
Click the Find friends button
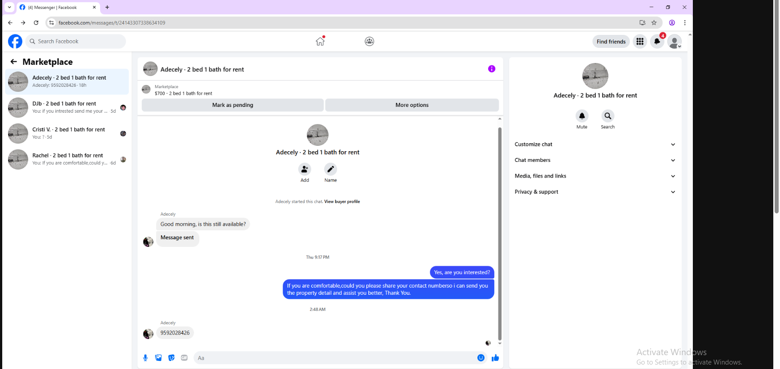[x=611, y=42]
